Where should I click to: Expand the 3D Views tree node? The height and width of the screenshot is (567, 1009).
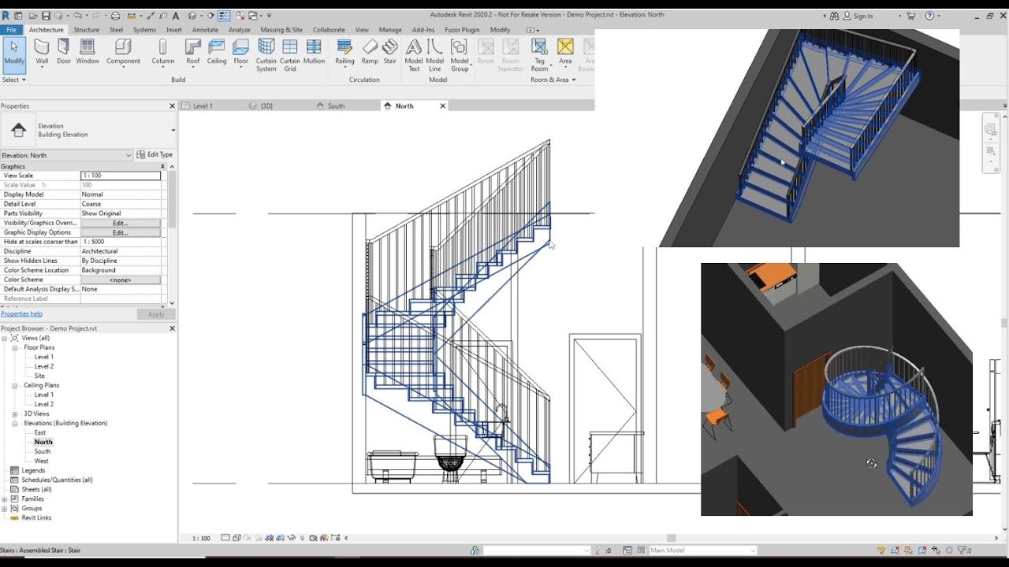(15, 413)
